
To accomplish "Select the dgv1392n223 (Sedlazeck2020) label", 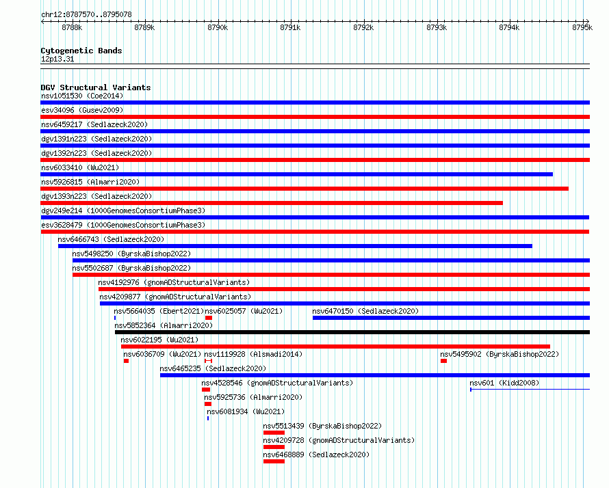I will [x=96, y=153].
